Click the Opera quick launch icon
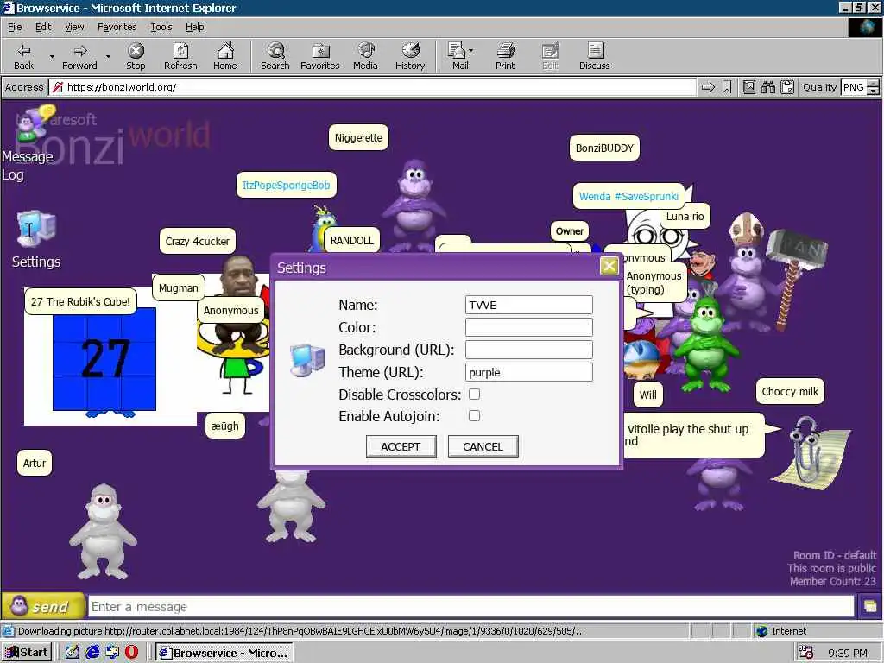Screen dimensions: 884x663 (x=132, y=653)
